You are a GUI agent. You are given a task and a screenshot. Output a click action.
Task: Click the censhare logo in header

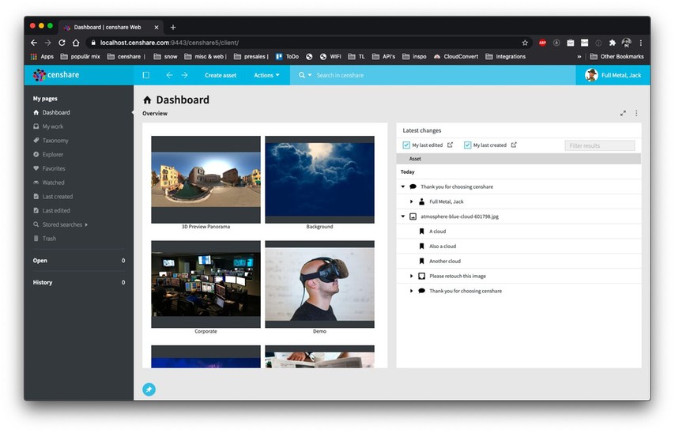[x=56, y=75]
